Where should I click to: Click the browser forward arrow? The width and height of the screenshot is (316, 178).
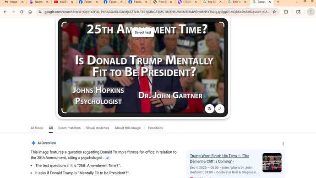pos(13,12)
